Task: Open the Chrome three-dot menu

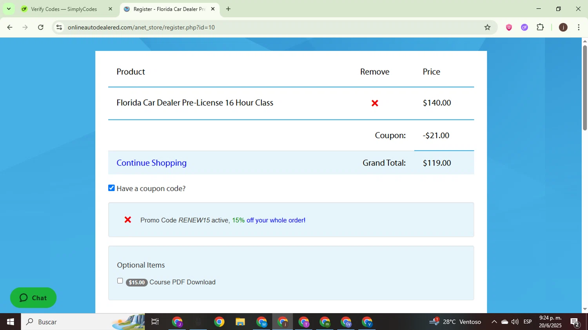Action: 579,27
